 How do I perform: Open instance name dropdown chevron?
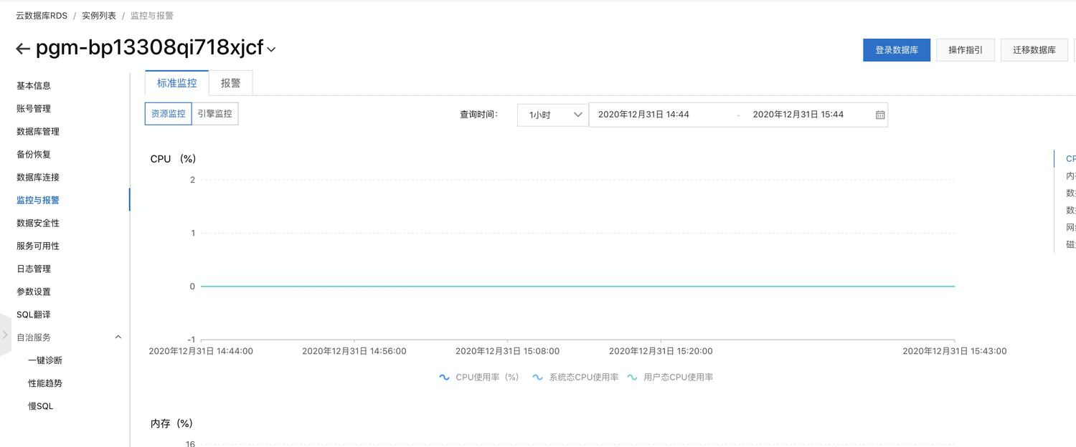point(271,50)
